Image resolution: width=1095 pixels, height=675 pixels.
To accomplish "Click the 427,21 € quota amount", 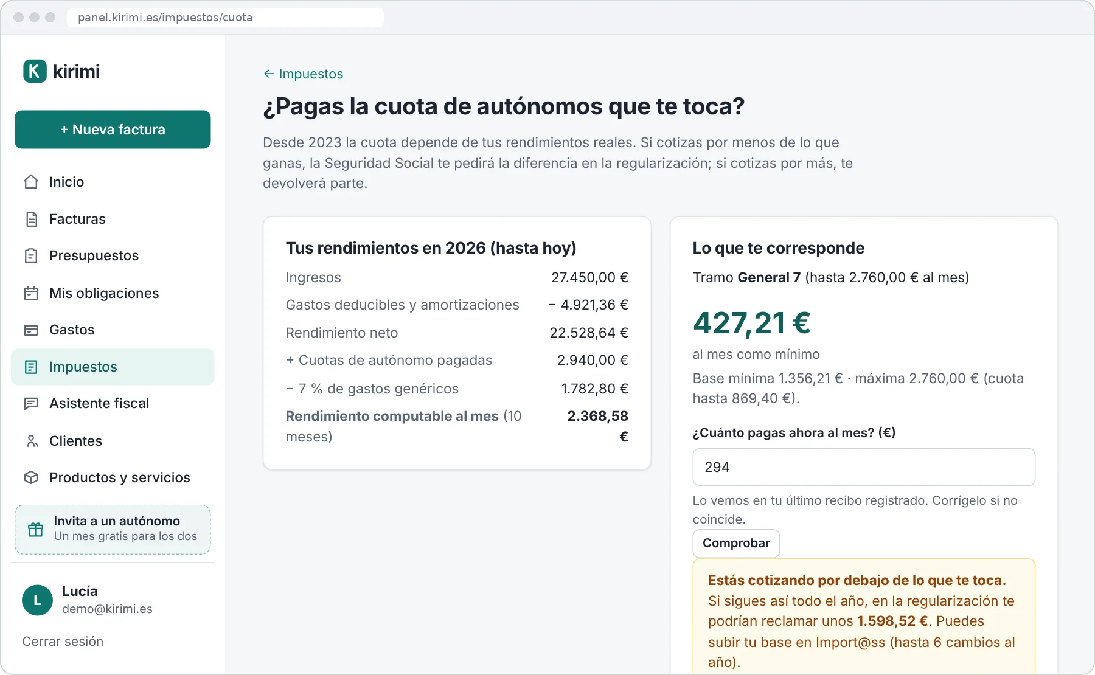I will click(752, 323).
